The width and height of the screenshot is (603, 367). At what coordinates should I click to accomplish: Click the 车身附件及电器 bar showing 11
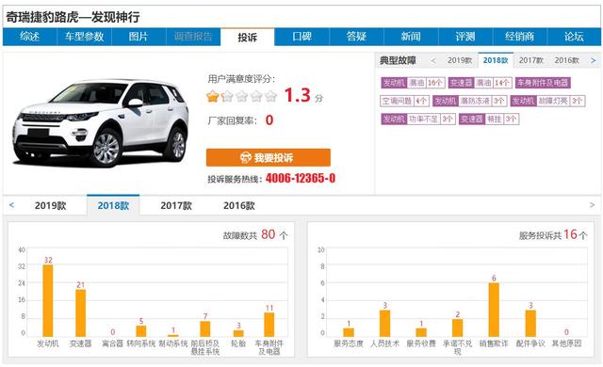[x=269, y=325]
